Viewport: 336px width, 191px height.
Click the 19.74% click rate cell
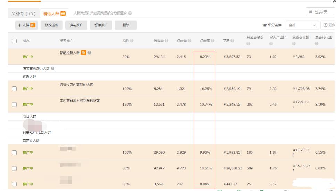point(206,105)
